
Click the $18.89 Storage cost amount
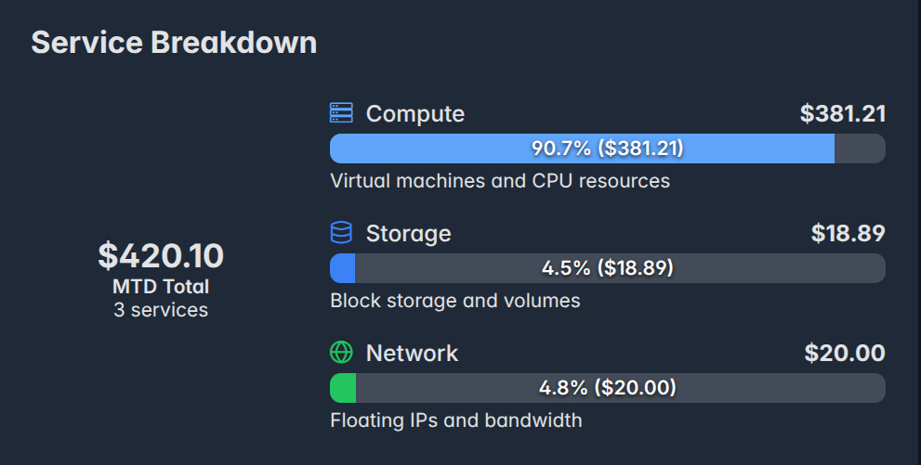coord(848,233)
